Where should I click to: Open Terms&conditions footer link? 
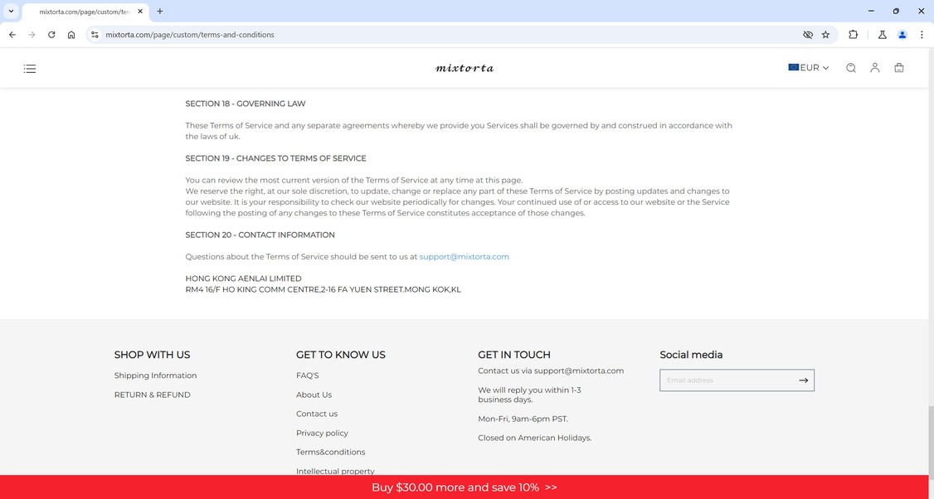(x=331, y=452)
